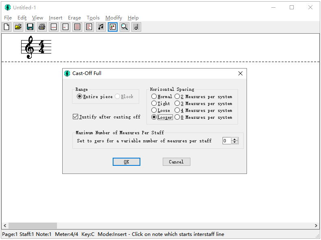Confirm the dialog with OK
321x240 pixels.
[127, 162]
